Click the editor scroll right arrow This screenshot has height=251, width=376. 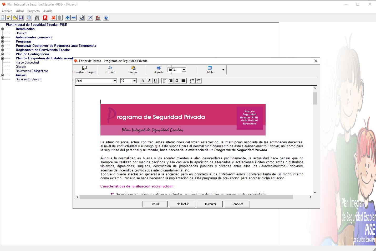pos(310,197)
